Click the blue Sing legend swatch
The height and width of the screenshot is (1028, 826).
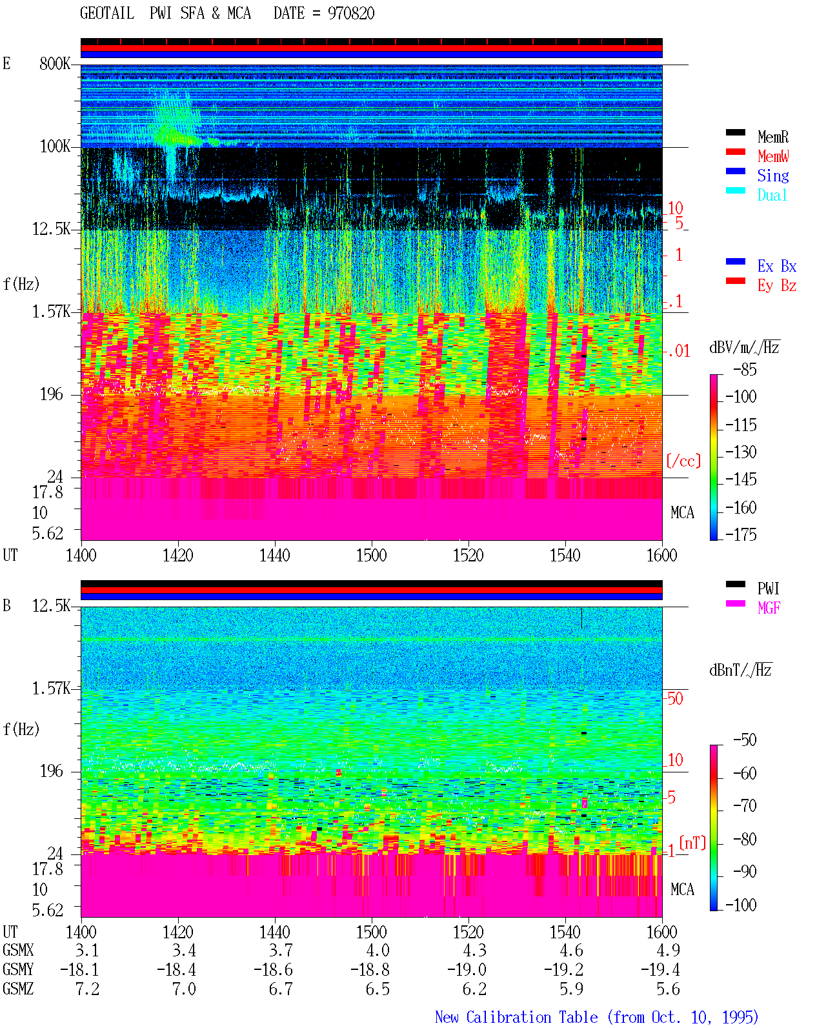(735, 172)
